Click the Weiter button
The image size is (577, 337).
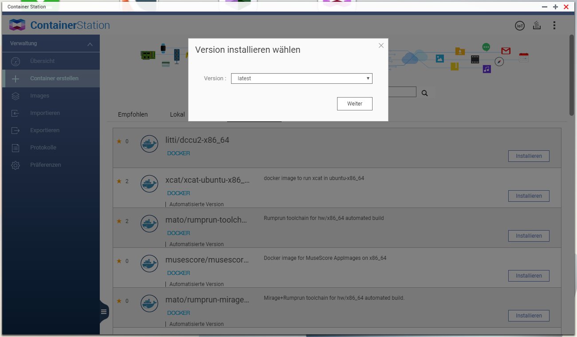[355, 104]
